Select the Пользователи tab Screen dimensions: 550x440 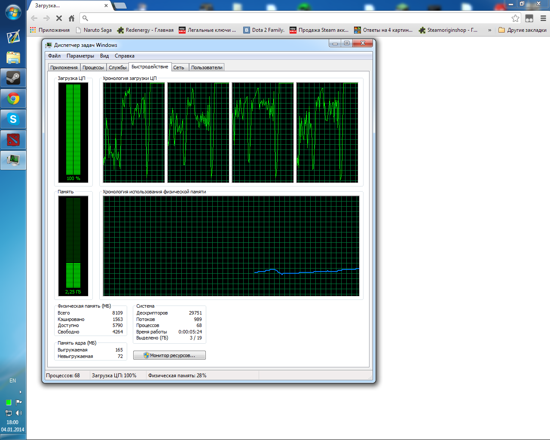click(207, 67)
